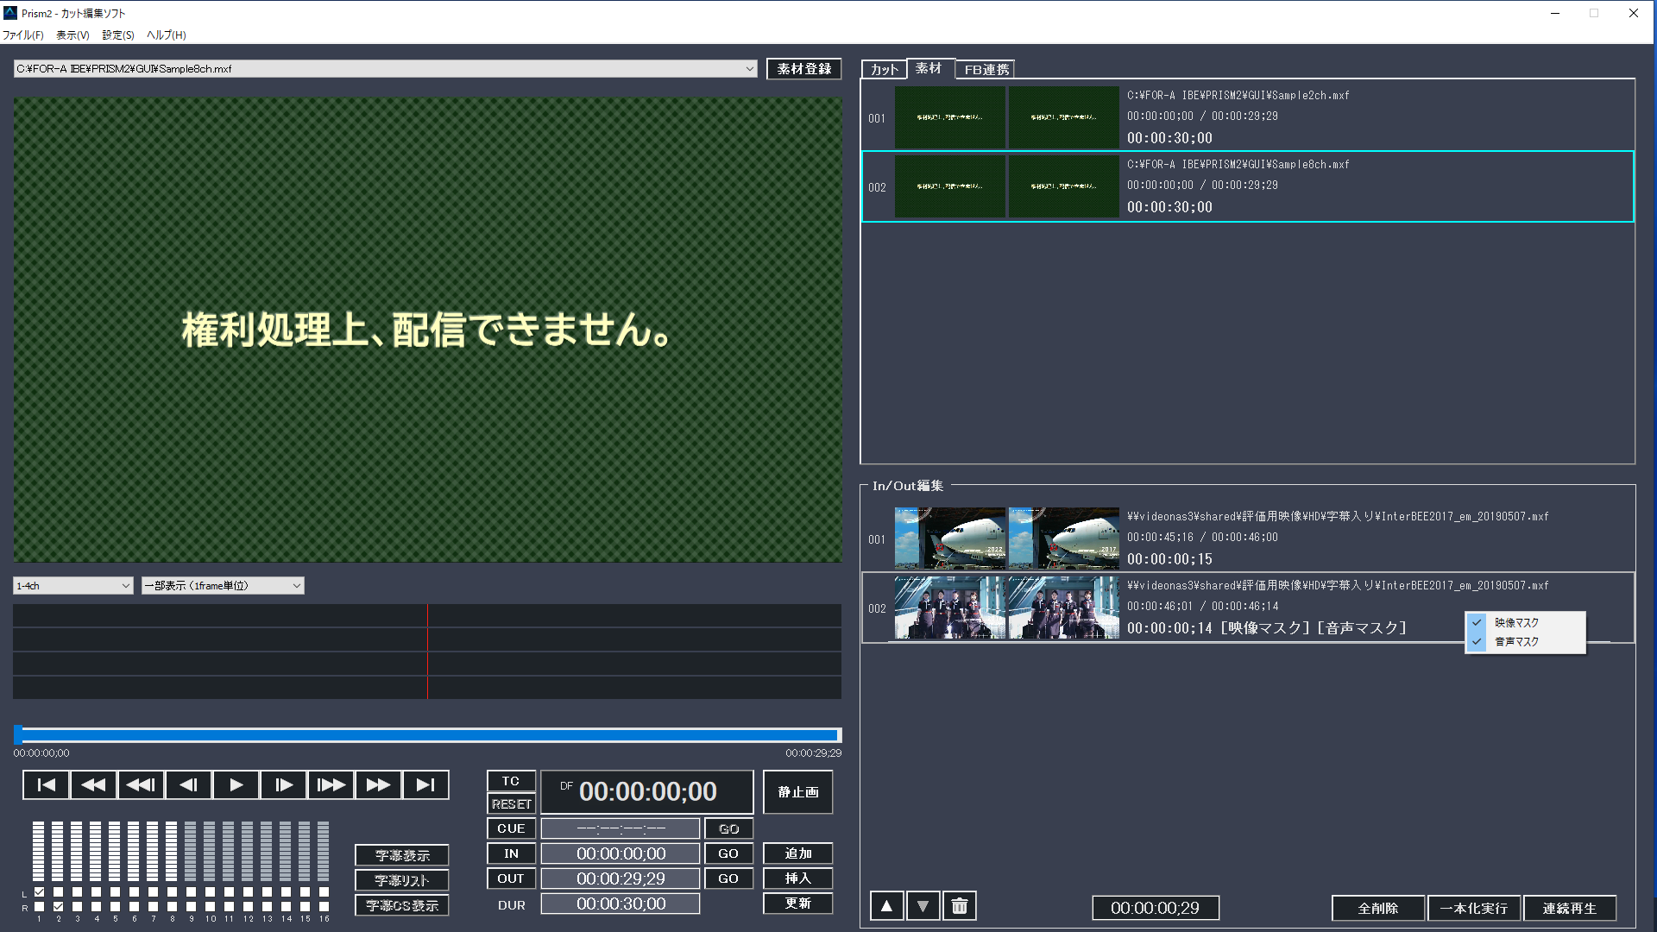Open the material file path dropdown

[749, 69]
